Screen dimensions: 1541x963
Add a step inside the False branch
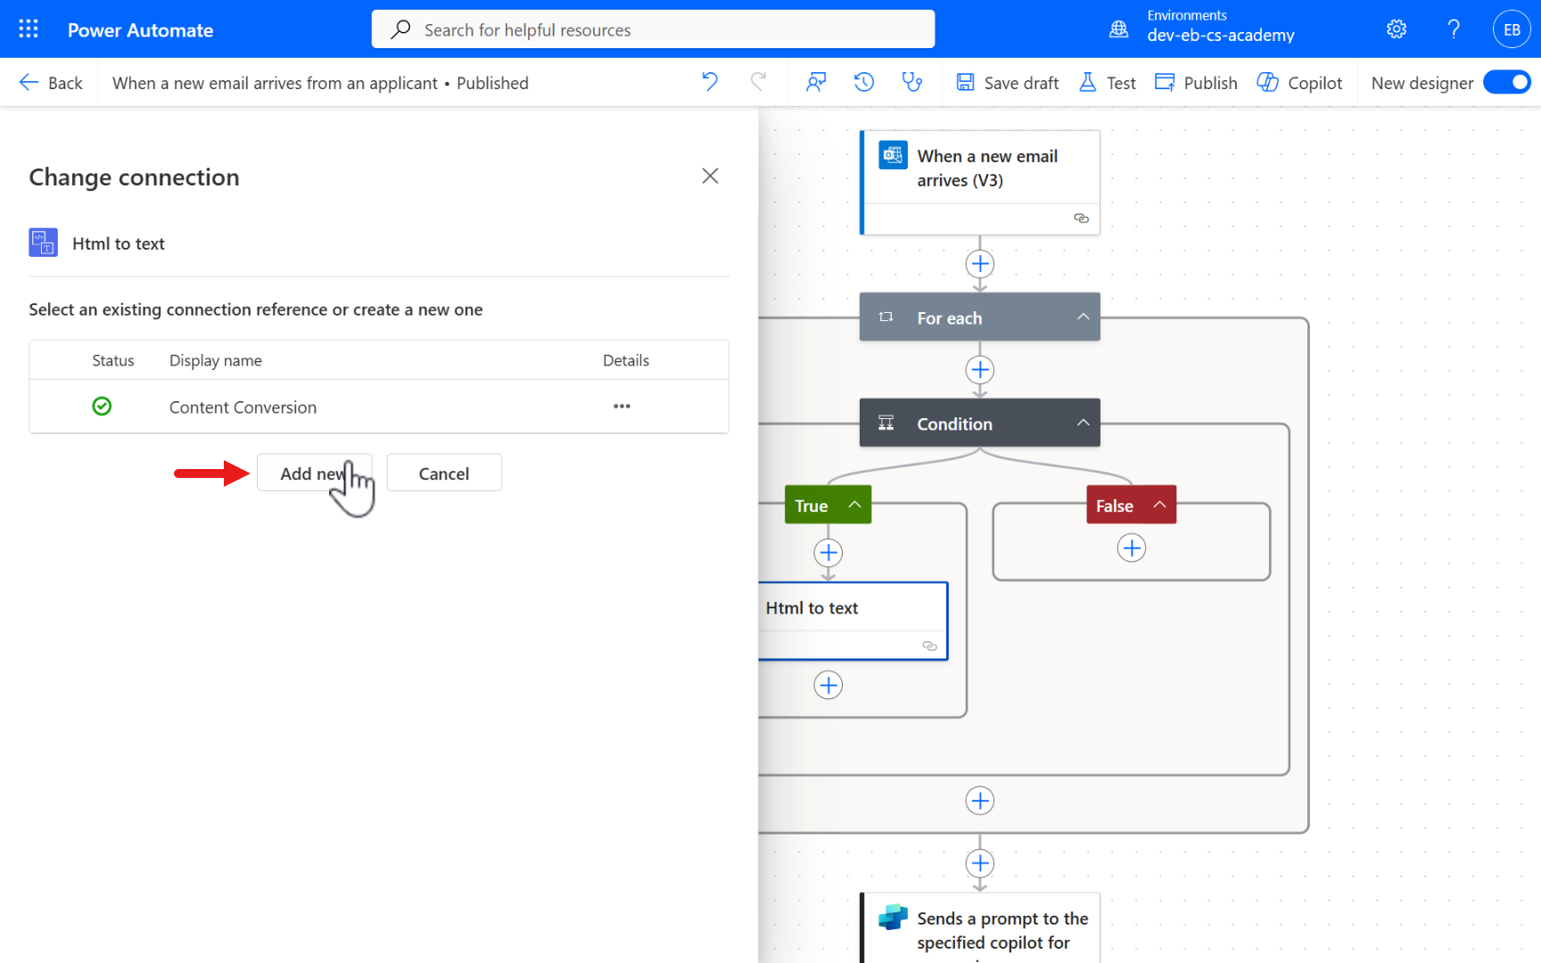pyautogui.click(x=1131, y=548)
